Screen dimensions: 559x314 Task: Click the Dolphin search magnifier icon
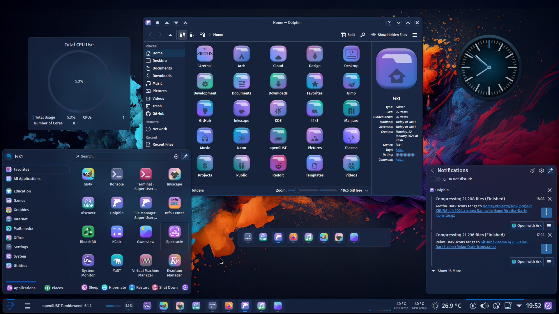point(363,35)
